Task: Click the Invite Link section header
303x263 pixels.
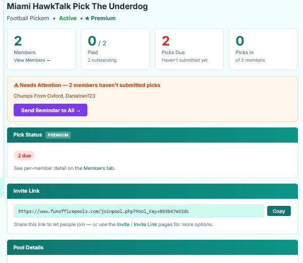Action: [x=153, y=191]
